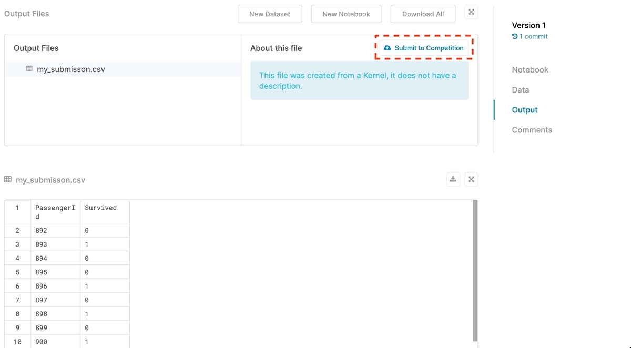Click the expand icon beside Download All

coord(471,13)
